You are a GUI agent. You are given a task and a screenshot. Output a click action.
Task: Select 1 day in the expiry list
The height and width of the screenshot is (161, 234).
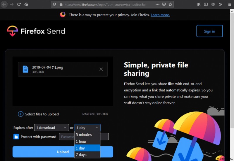coord(87,148)
